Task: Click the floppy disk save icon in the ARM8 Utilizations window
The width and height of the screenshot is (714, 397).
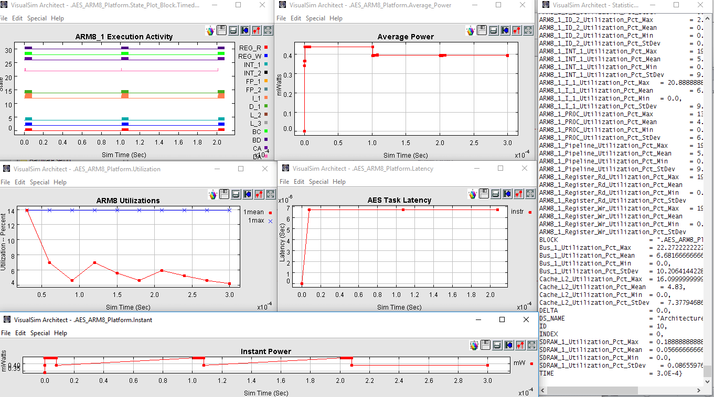Action: (x=225, y=194)
